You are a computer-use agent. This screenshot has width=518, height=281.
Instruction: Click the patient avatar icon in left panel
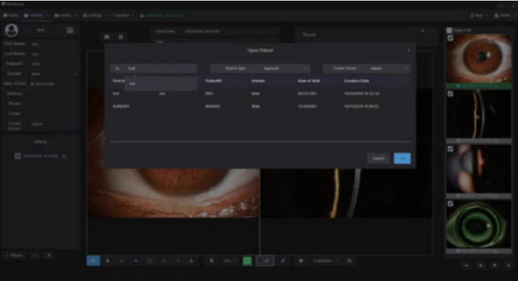11,30
